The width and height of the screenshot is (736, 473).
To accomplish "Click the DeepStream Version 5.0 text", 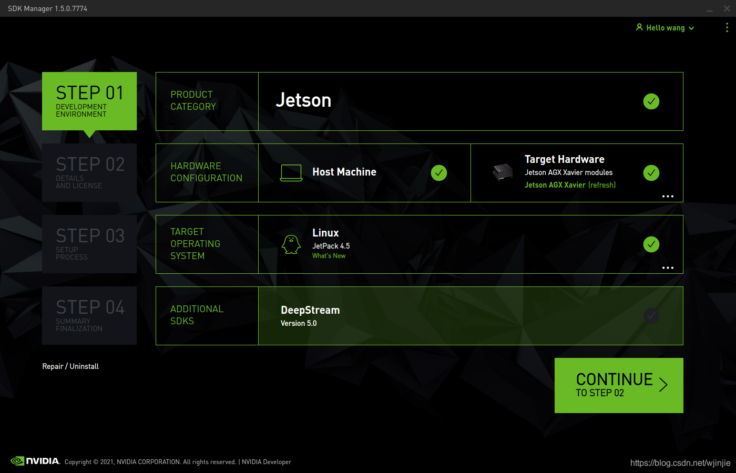I will [299, 323].
